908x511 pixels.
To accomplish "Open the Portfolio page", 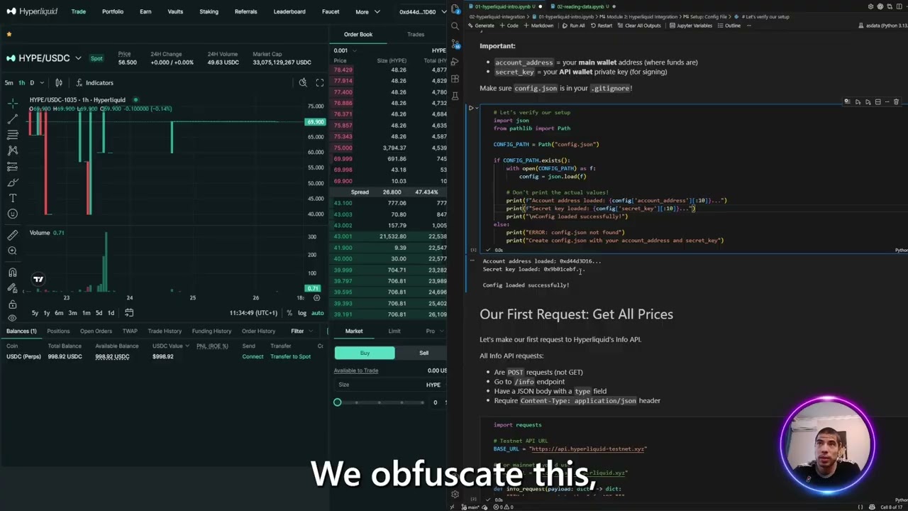I will 112,11.
